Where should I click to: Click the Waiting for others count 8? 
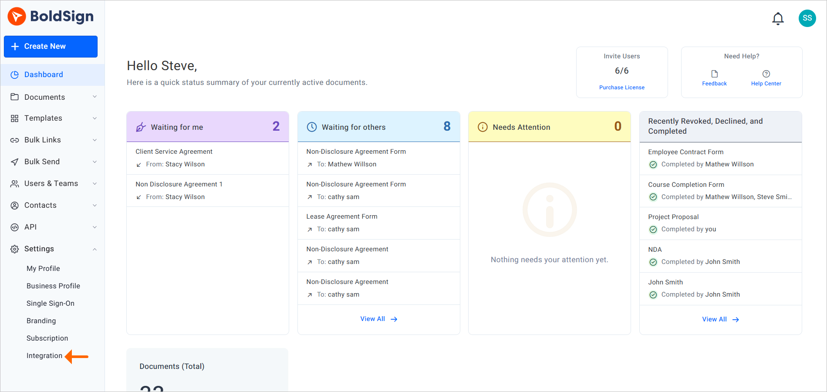pyautogui.click(x=447, y=126)
